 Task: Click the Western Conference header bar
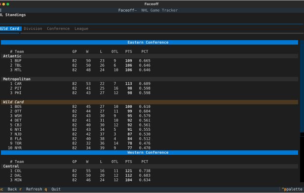point(150,152)
